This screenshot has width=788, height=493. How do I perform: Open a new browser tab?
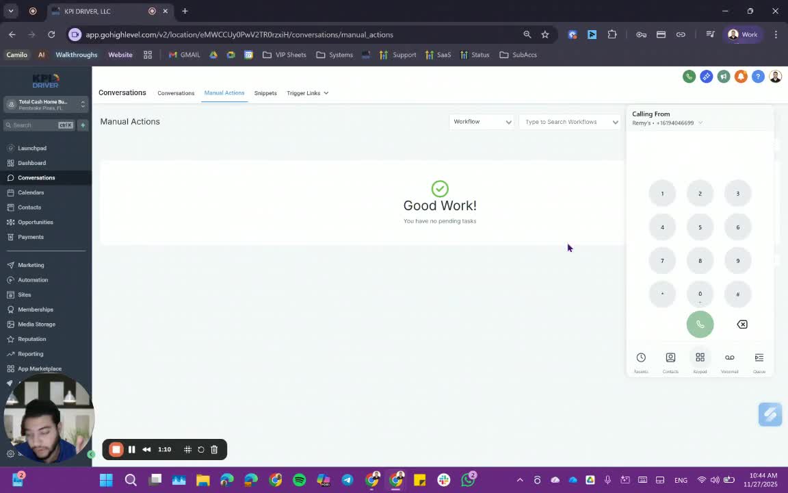pyautogui.click(x=185, y=11)
